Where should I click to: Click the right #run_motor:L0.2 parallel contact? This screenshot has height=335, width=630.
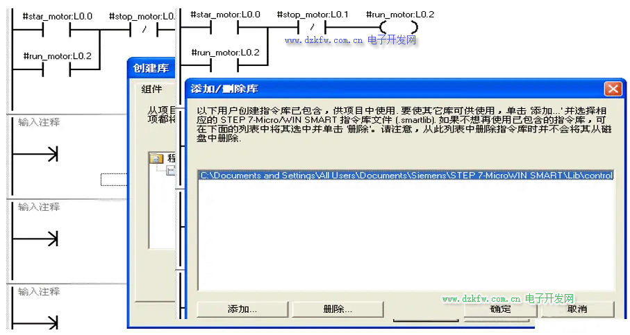(224, 65)
